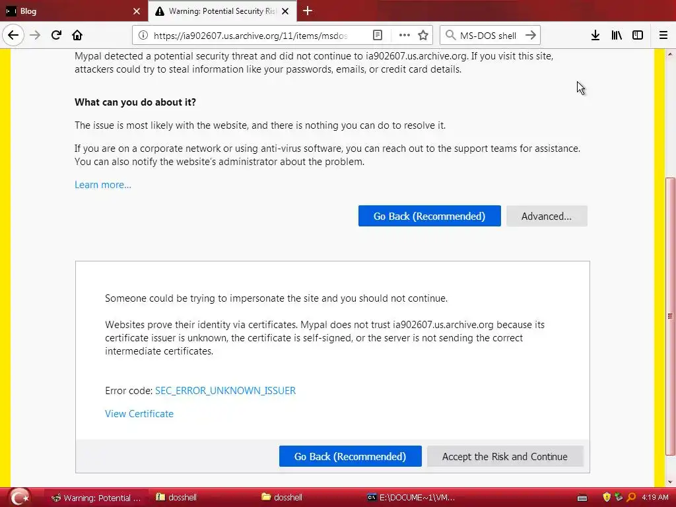Click the scrollbar down arrow
Screen dimensions: 676x507
click(x=670, y=481)
